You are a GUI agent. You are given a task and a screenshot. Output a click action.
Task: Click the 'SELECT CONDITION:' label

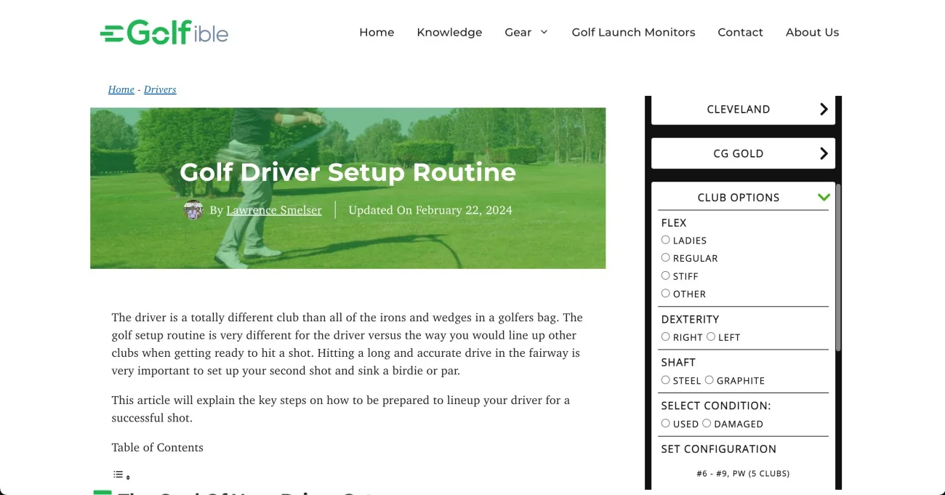coord(716,406)
